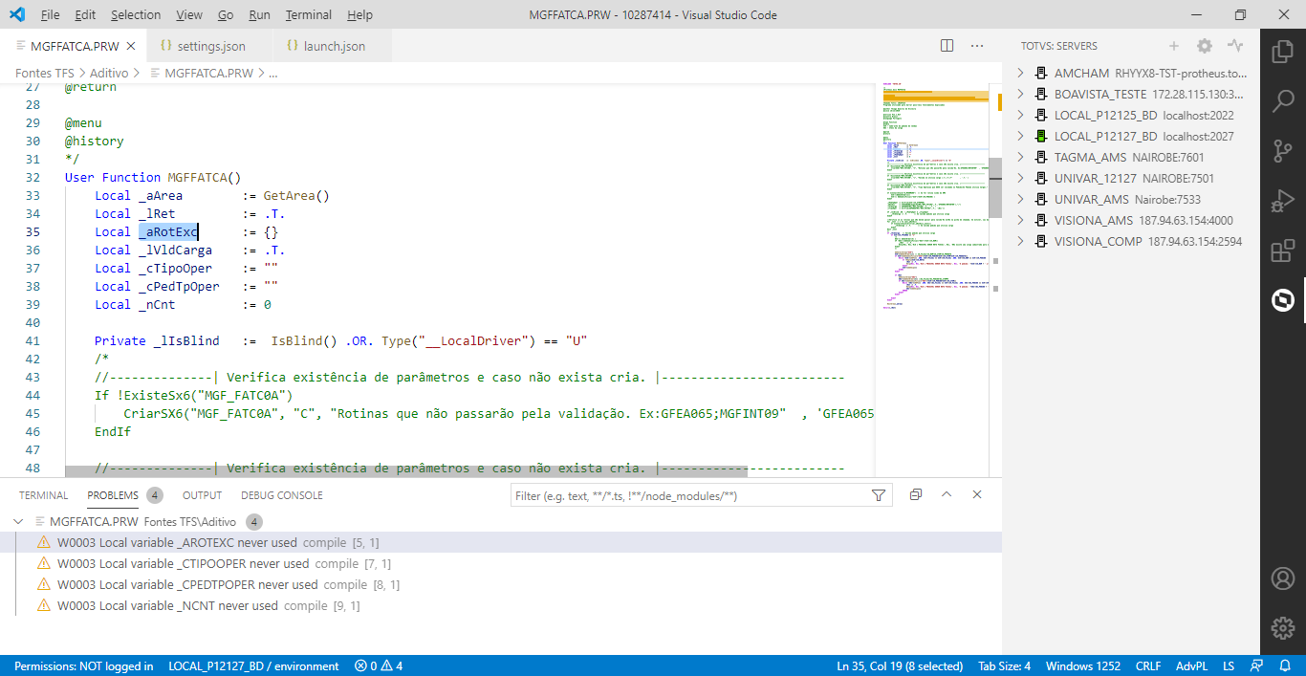Click warning icon of _NCNT problem
Screen dimensions: 1306x676
point(43,605)
